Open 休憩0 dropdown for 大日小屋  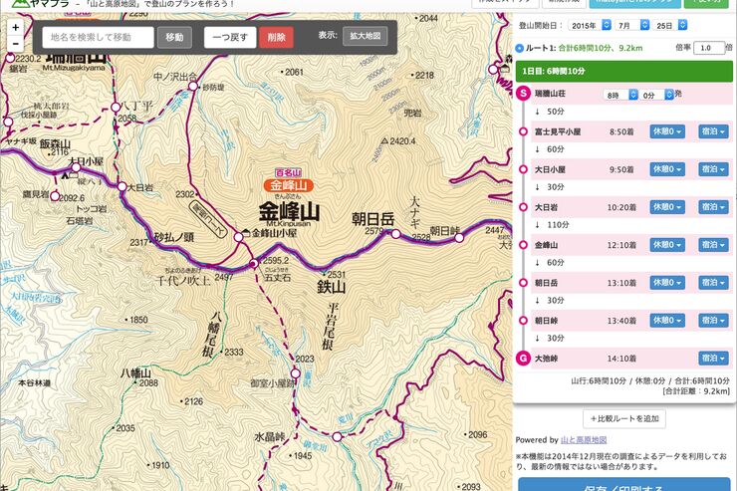point(667,169)
